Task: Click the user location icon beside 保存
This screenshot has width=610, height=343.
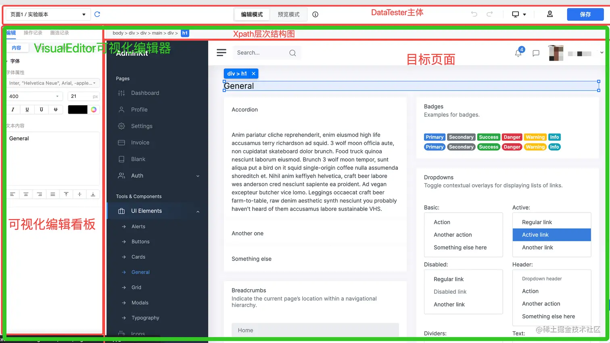Action: pyautogui.click(x=550, y=14)
